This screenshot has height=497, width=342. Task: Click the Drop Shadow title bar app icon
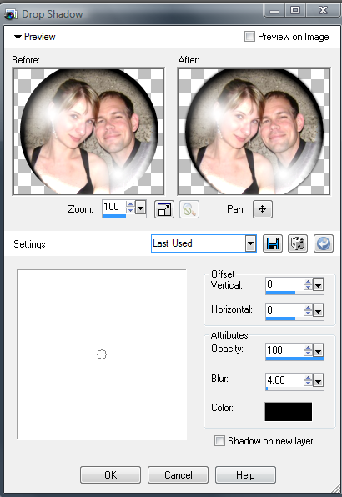coord(11,14)
